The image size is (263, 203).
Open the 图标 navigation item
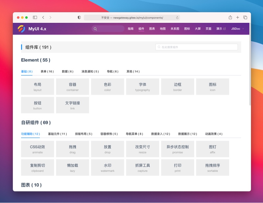tap(187, 29)
